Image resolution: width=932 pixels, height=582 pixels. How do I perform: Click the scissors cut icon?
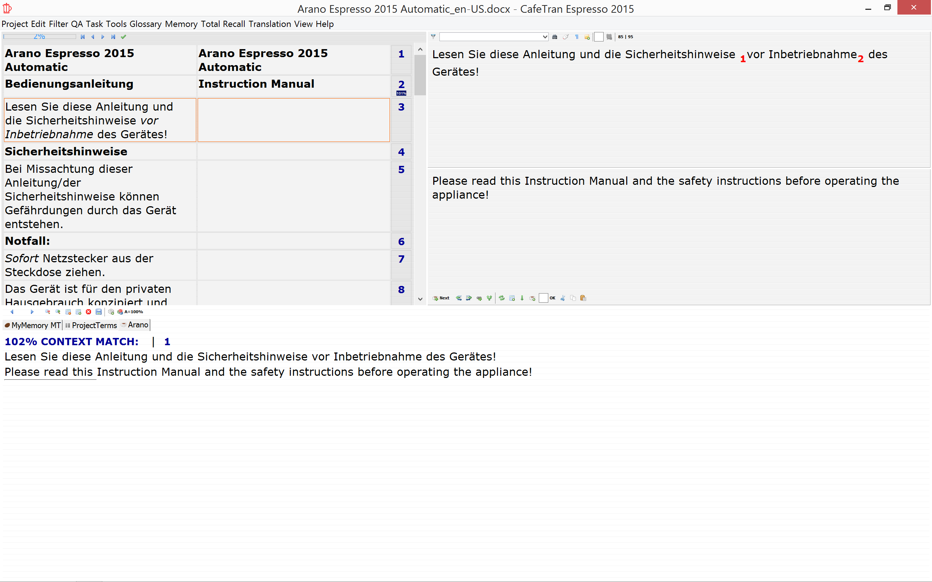(563, 298)
